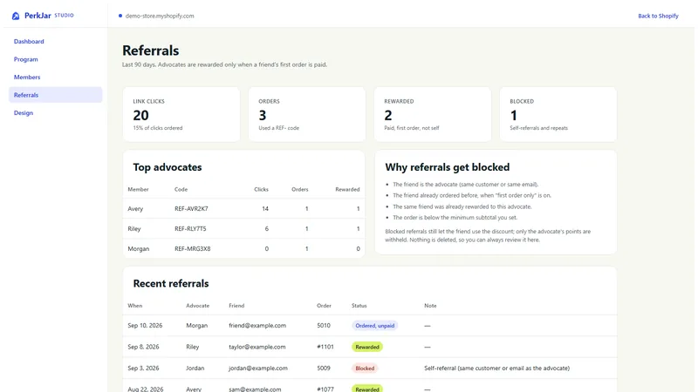Click jordan@example.com in Recent referrals
The height and width of the screenshot is (392, 698).
tap(258, 368)
